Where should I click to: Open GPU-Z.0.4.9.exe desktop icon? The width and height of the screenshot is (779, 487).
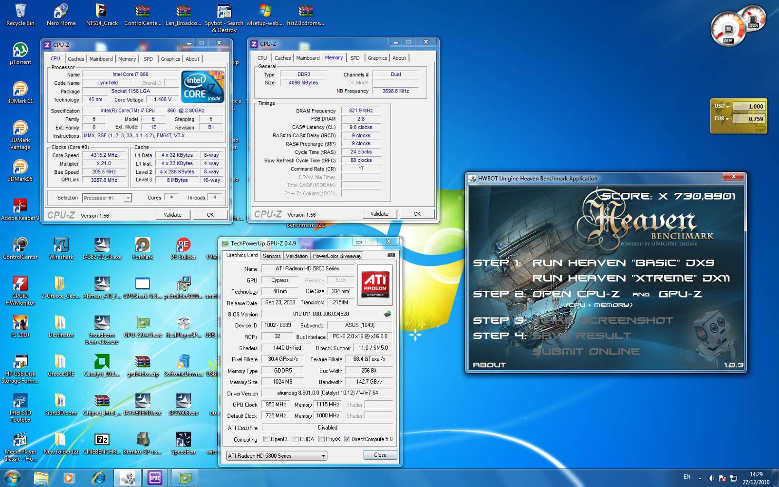(143, 326)
